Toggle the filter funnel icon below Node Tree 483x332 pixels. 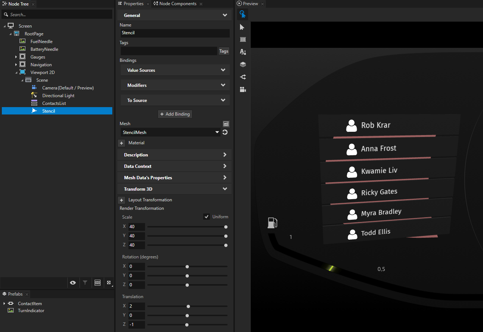[x=85, y=282]
